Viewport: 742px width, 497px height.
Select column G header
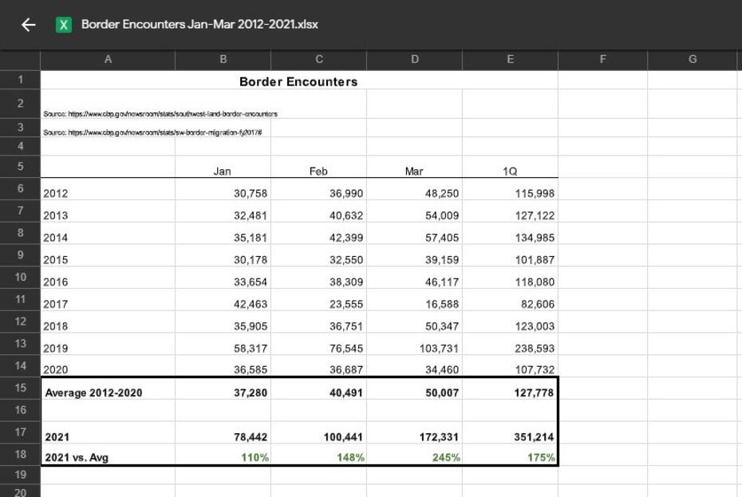point(692,59)
